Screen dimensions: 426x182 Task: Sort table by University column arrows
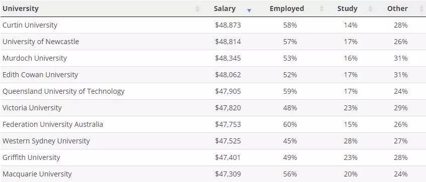click(197, 9)
